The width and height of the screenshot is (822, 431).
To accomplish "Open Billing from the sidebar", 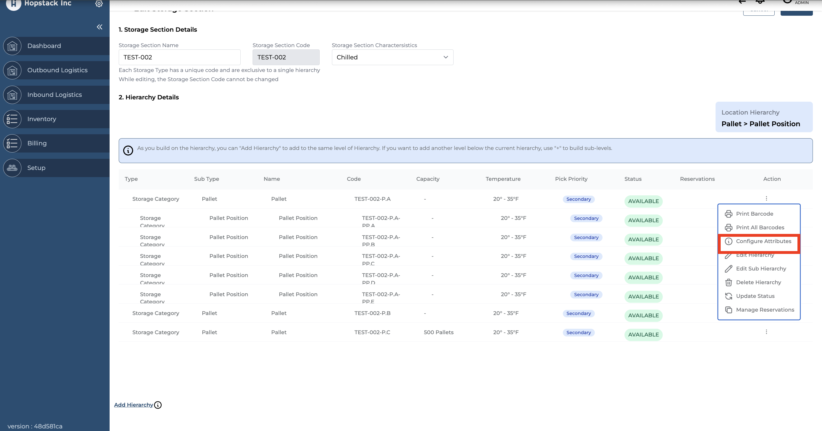I will tap(37, 143).
